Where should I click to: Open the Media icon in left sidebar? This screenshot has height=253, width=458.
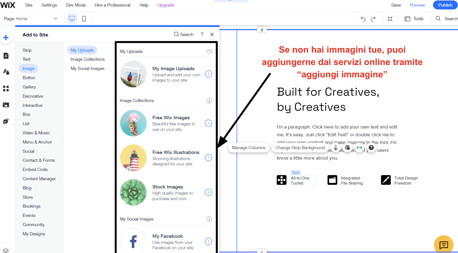[x=6, y=105]
